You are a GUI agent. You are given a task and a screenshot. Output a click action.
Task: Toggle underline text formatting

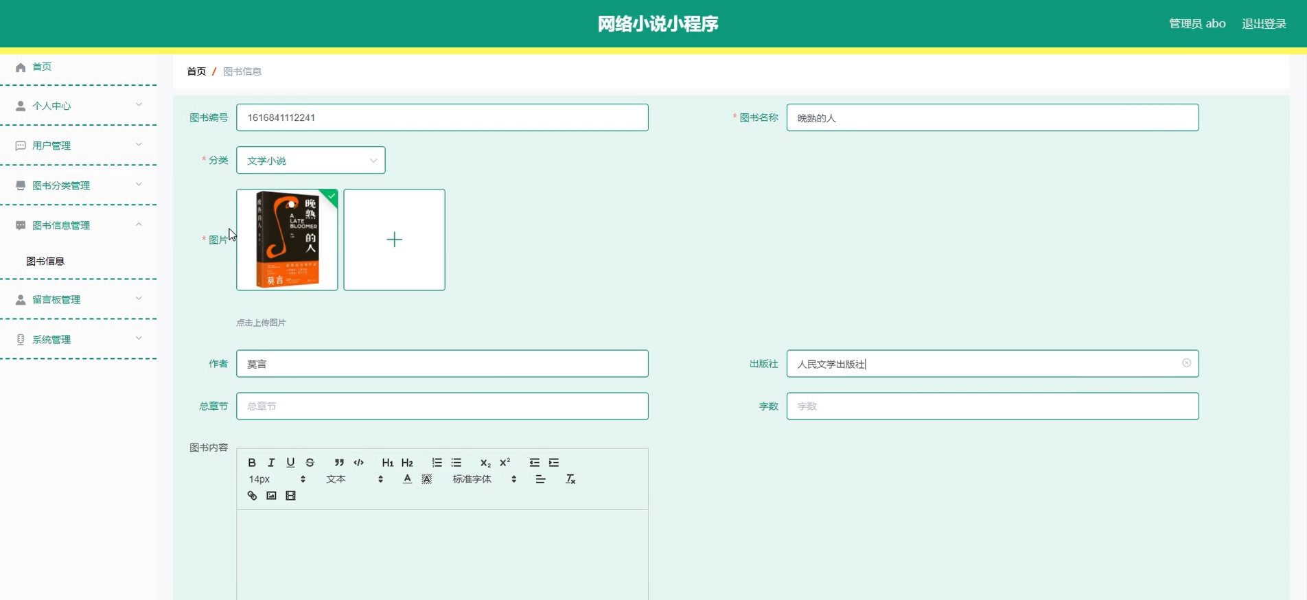(290, 463)
